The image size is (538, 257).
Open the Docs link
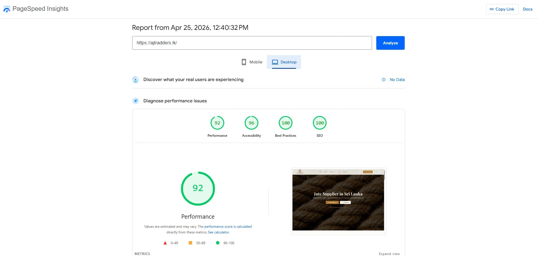(527, 9)
